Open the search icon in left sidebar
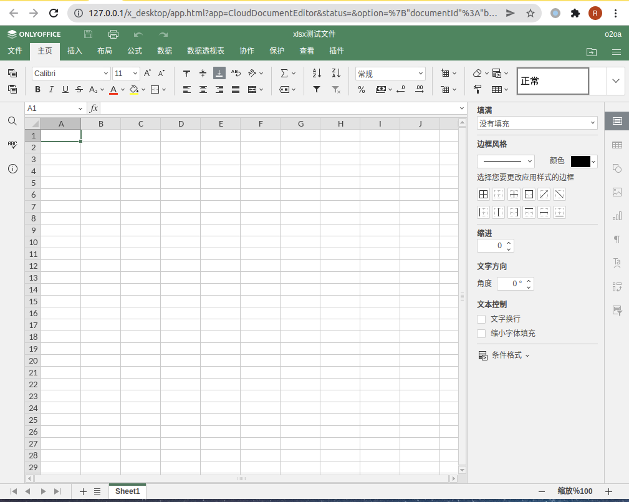Screen dimensions: 629x502 [x=12, y=121]
